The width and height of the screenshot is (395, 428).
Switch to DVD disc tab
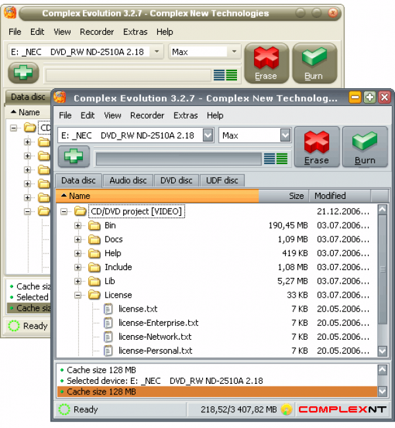pos(176,180)
